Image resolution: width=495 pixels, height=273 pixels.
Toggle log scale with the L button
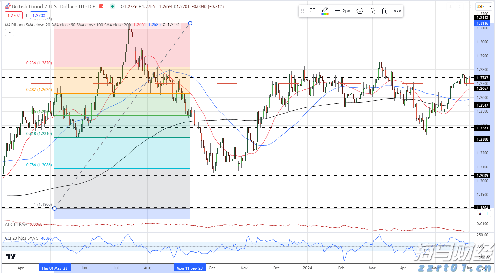point(488,214)
